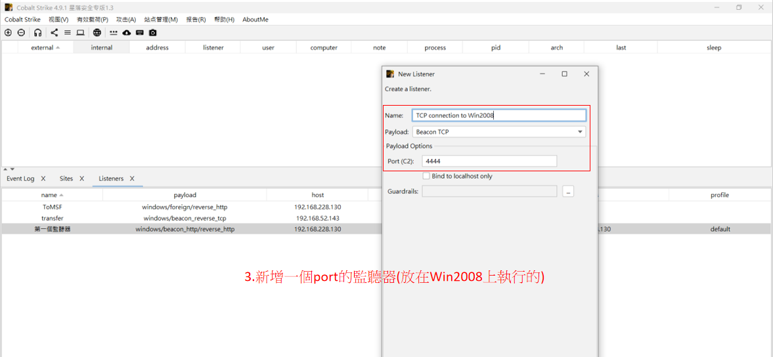Show the pivot graph share-style icon

coord(55,33)
